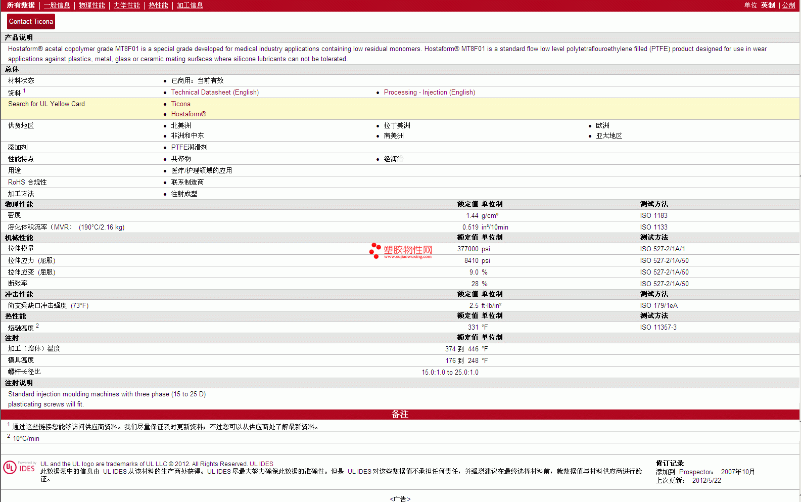Switch to the 一般信息 tab
Screen dimensions: 801x502
(x=57, y=5)
